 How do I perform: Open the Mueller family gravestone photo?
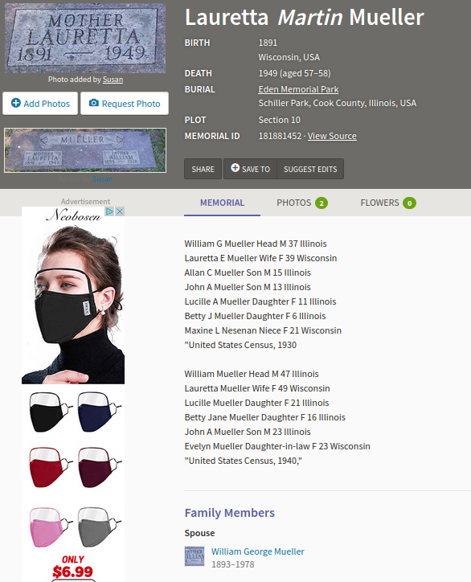[x=85, y=150]
